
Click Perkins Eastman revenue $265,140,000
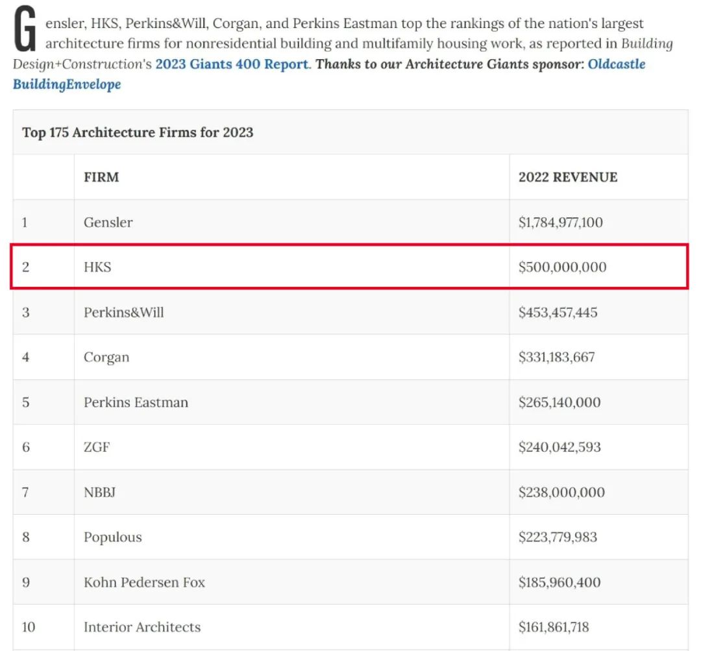click(560, 402)
